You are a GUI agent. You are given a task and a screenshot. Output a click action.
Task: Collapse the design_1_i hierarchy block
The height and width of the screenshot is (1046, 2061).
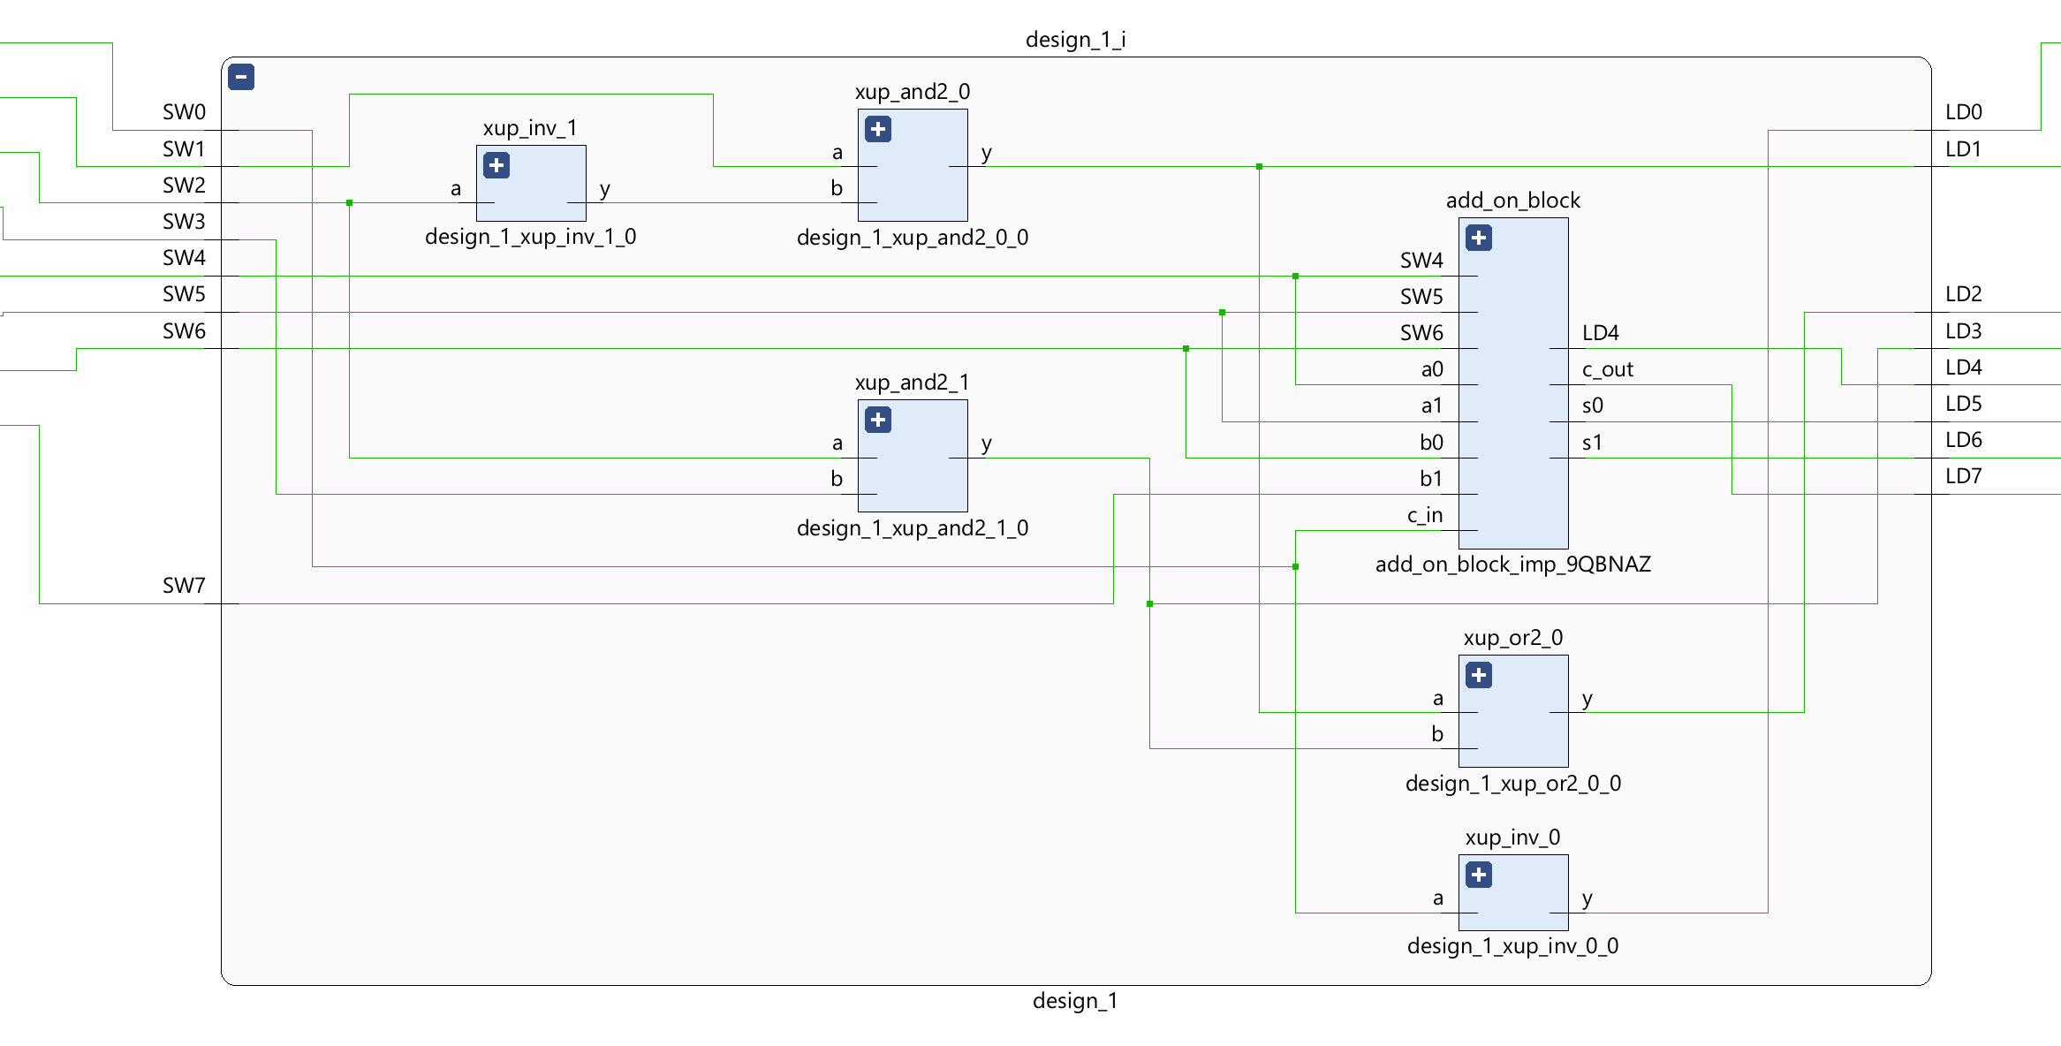tap(241, 77)
